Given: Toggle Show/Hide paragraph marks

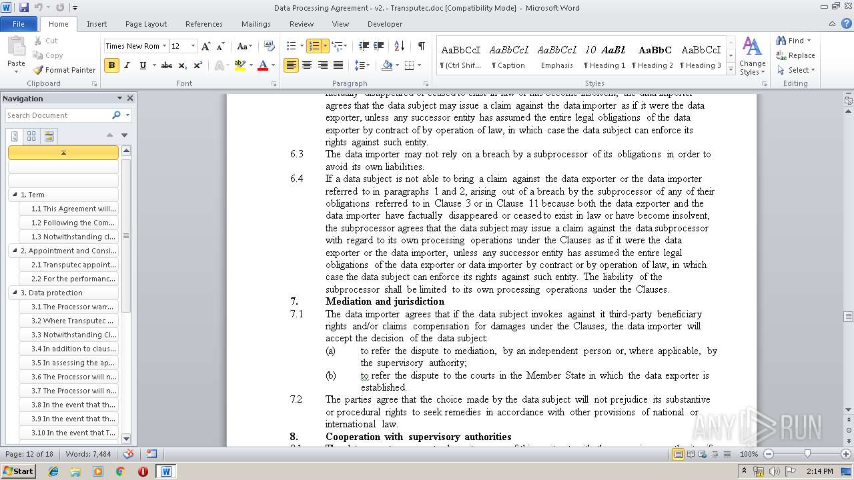Looking at the screenshot, I should (x=422, y=46).
